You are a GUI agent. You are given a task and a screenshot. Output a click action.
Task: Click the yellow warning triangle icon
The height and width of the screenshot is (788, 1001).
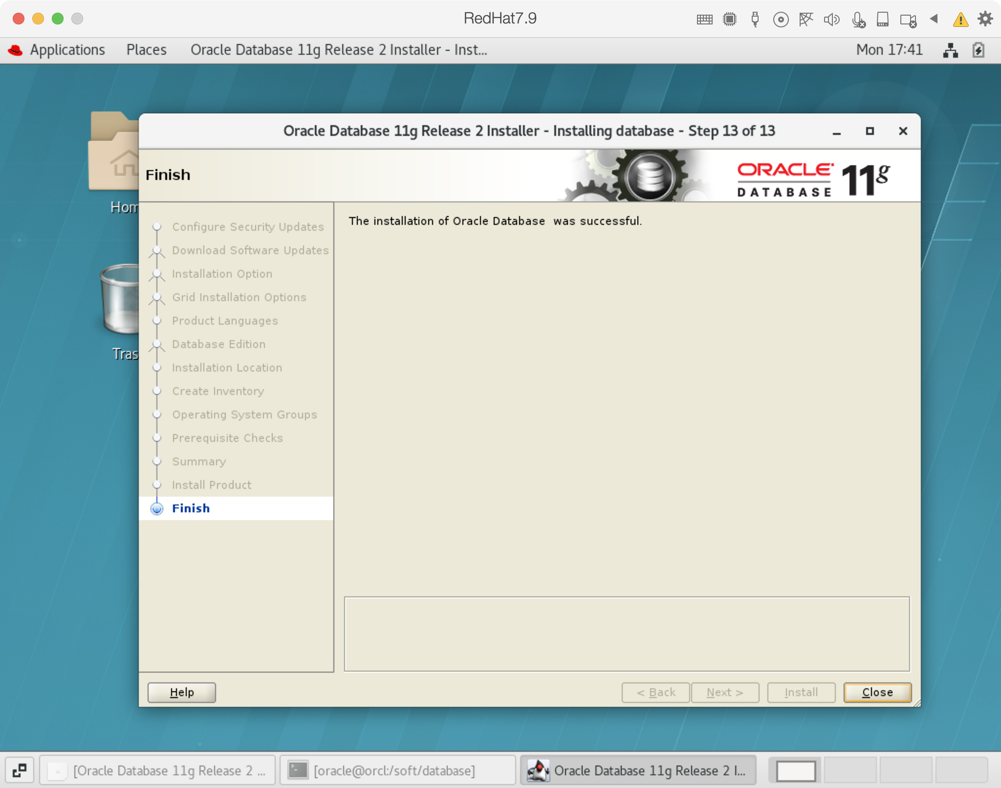pos(960,20)
